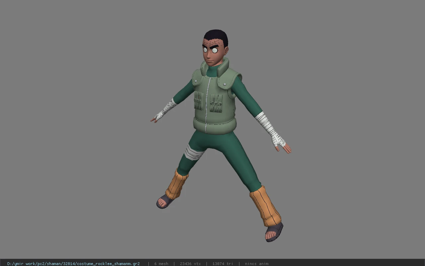This screenshot has width=425, height=266.
Task: Click the '13074 tri' triangle count
Action: 222,264
